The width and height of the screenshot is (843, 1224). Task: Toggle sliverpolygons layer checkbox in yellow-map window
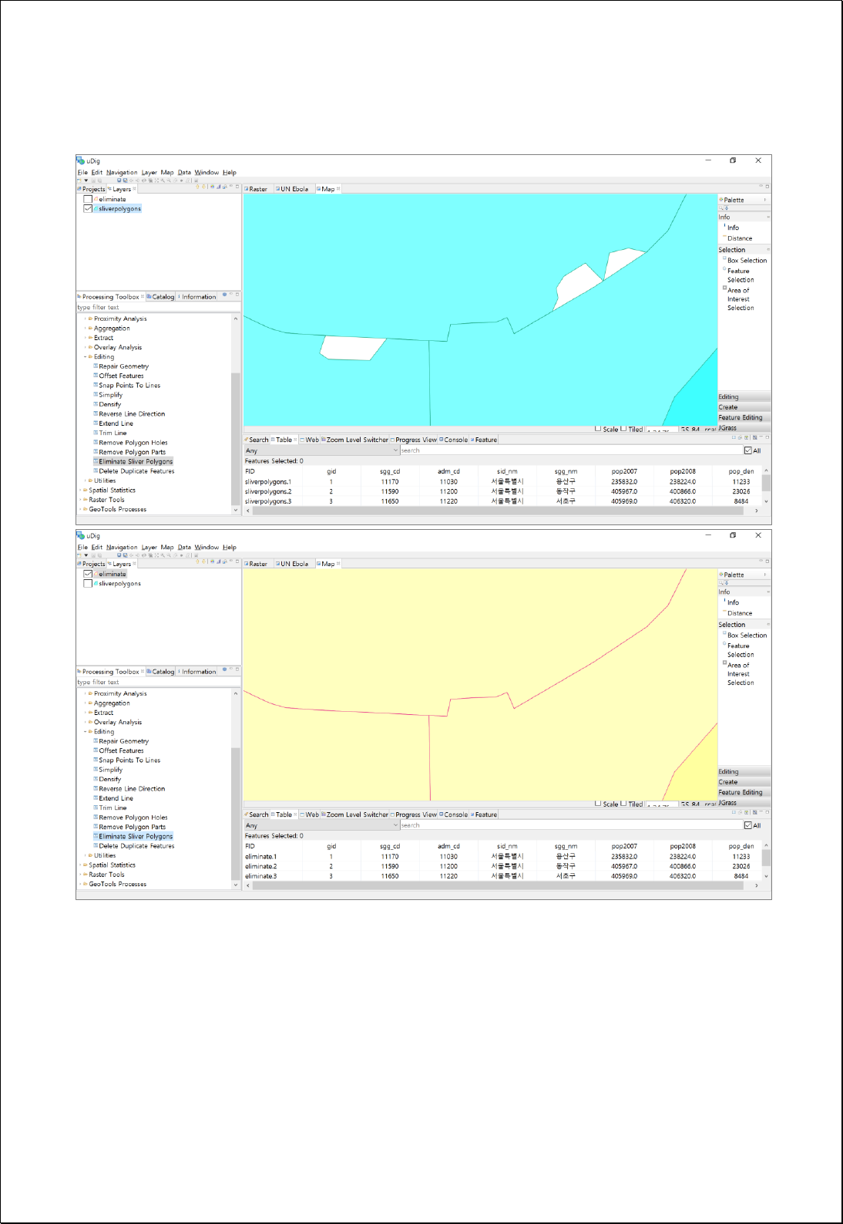(88, 584)
